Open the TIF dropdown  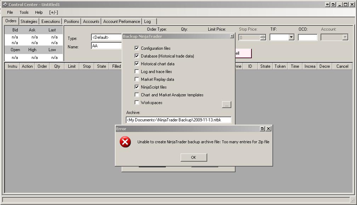click(291, 37)
